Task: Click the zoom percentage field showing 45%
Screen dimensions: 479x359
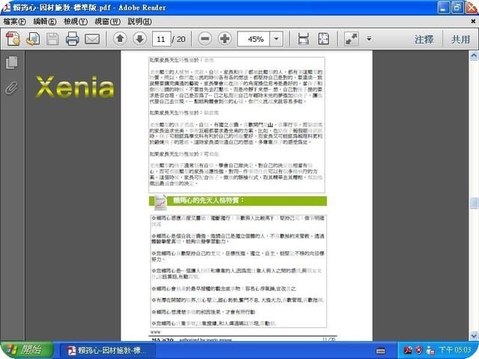Action: click(x=254, y=39)
